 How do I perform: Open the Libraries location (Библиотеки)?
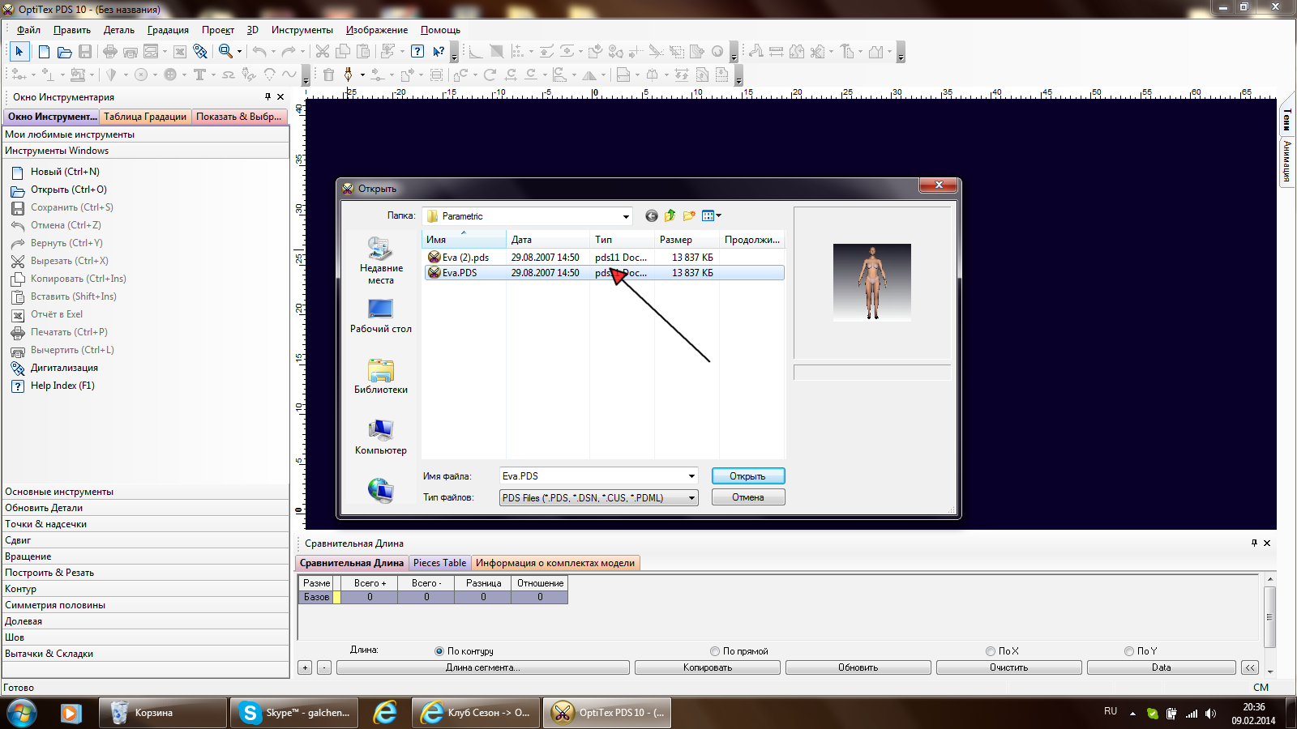point(380,377)
